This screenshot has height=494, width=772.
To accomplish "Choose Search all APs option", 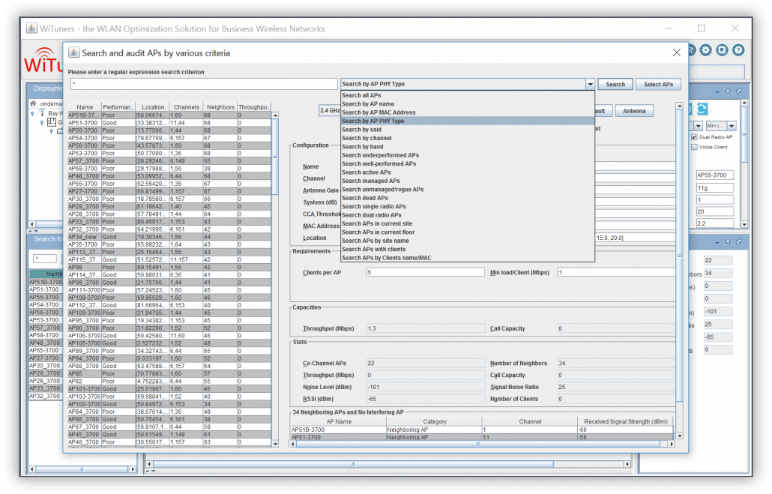I will (467, 95).
